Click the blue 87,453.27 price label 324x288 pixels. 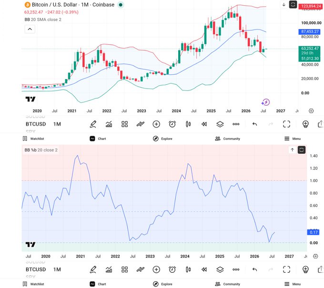click(310, 31)
